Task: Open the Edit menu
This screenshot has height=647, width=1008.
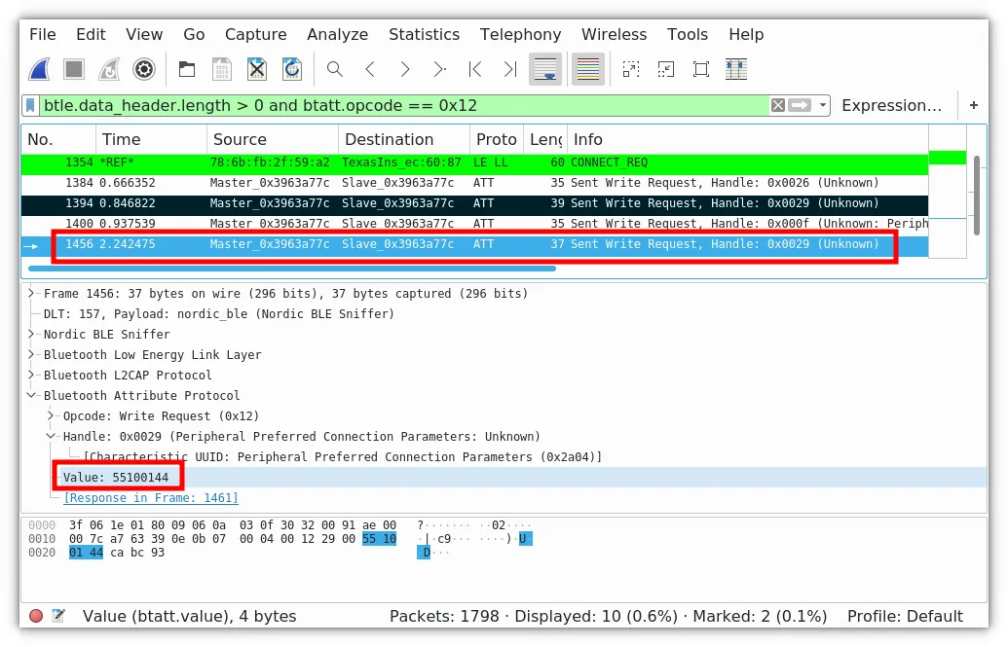Action: point(91,35)
